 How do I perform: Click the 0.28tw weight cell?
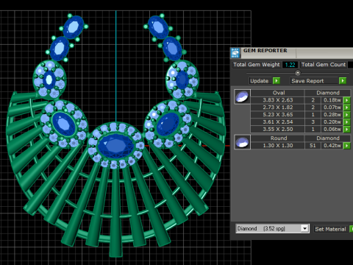332,115
